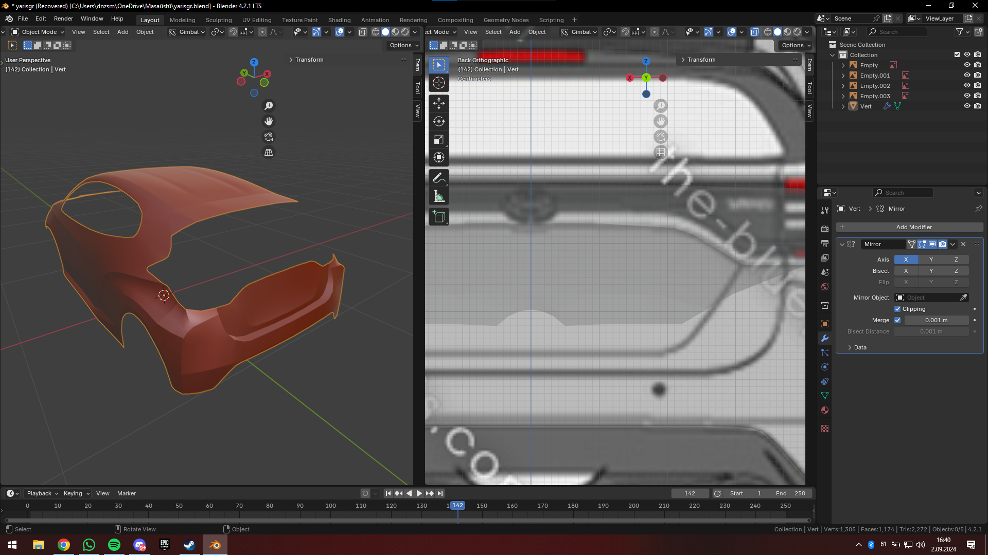This screenshot has width=988, height=555.
Task: Select the Move tool in toolbar
Action: click(x=438, y=103)
